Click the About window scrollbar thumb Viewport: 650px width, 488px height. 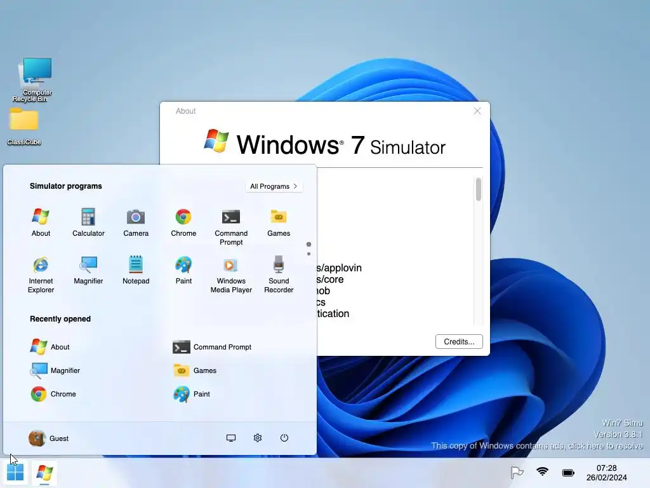(x=479, y=189)
